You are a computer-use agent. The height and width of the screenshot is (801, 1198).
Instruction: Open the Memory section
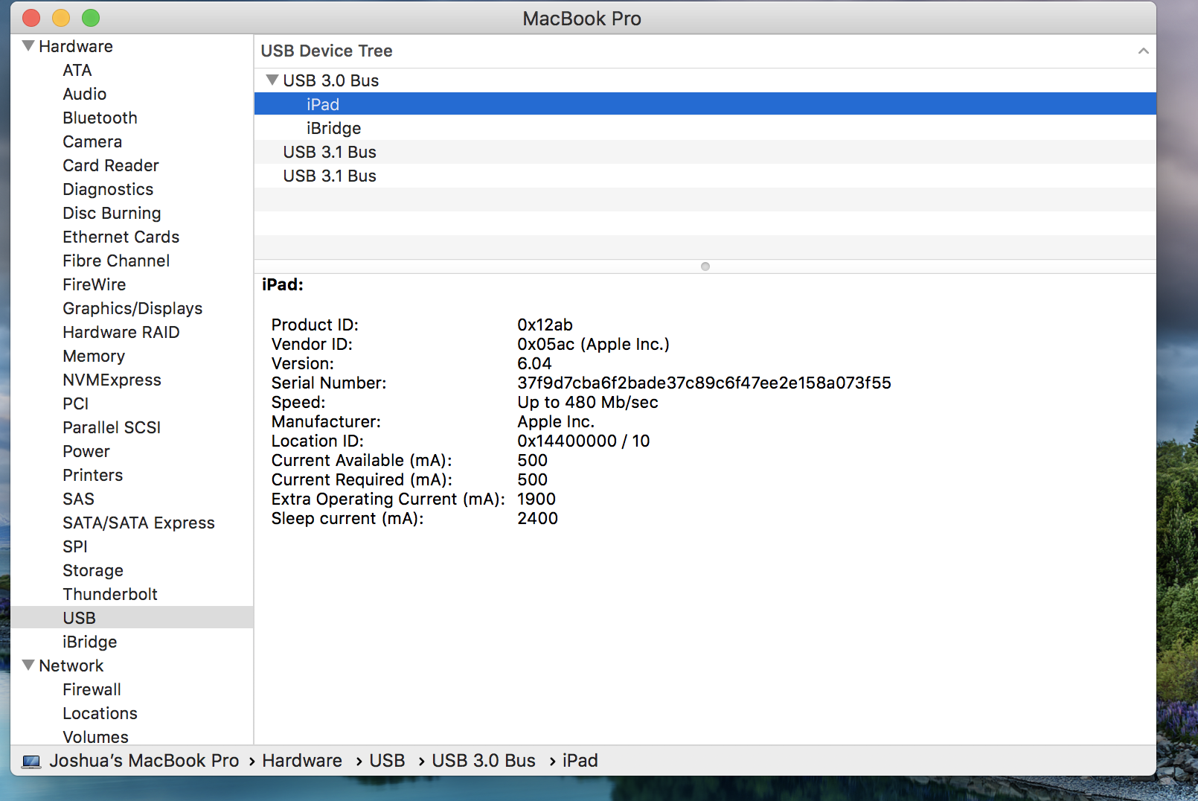point(94,356)
